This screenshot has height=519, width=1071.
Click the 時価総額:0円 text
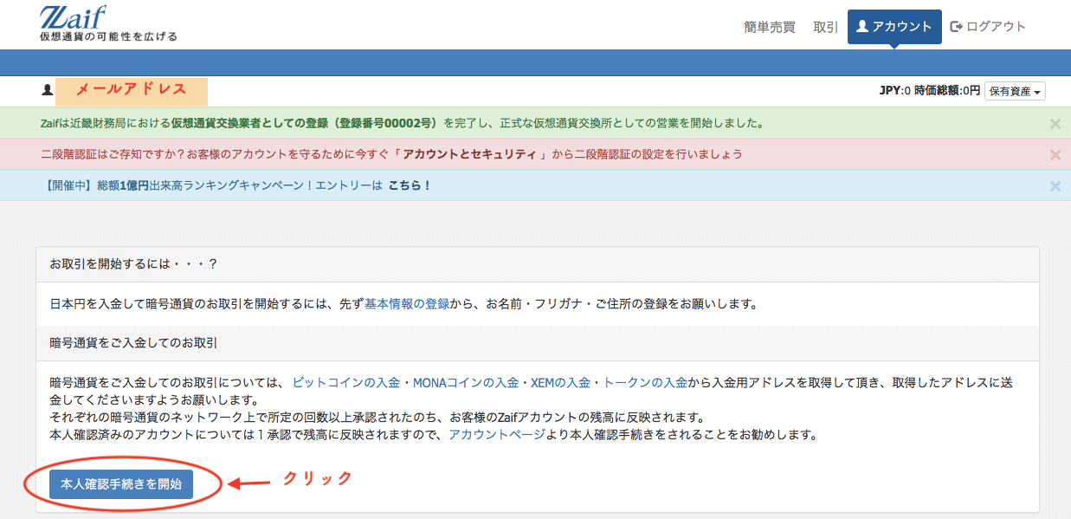coord(947,91)
